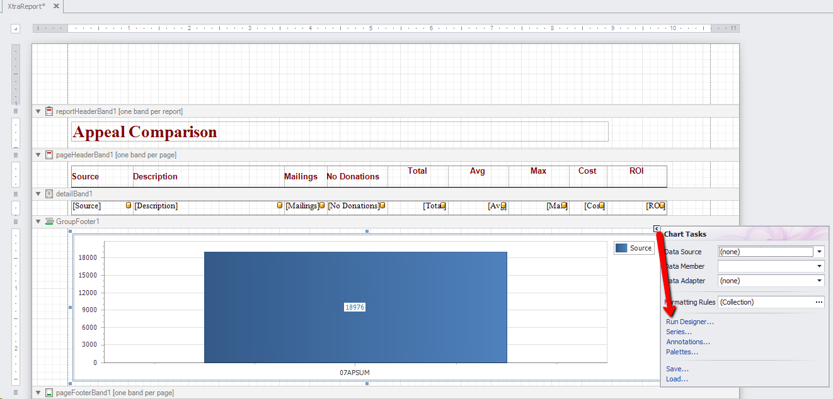The image size is (833, 399).
Task: Select the Appeal Comparison title label
Action: point(340,132)
